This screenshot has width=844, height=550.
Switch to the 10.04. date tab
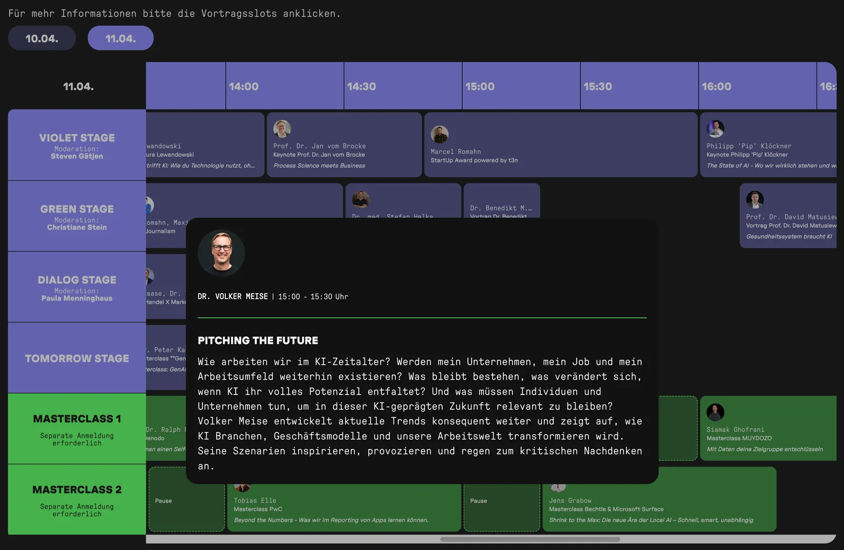[x=42, y=38]
